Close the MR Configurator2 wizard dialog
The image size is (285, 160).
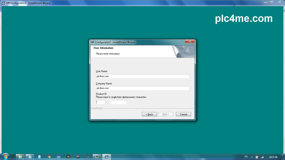click(x=190, y=42)
